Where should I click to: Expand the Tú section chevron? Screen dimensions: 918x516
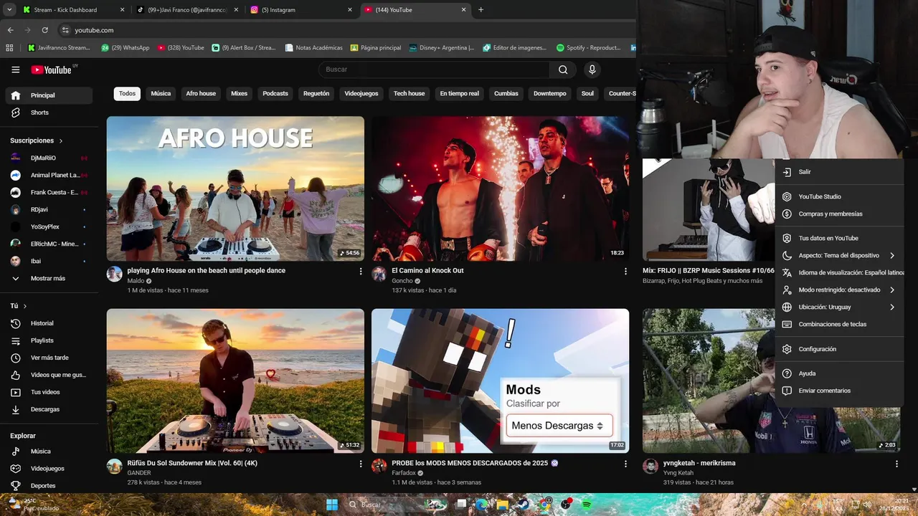[x=25, y=306]
